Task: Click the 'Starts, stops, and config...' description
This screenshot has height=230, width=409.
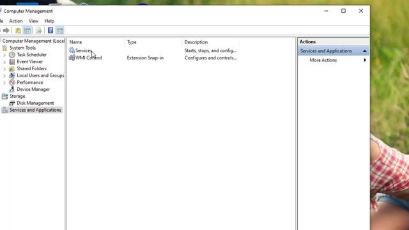Action: [210, 50]
